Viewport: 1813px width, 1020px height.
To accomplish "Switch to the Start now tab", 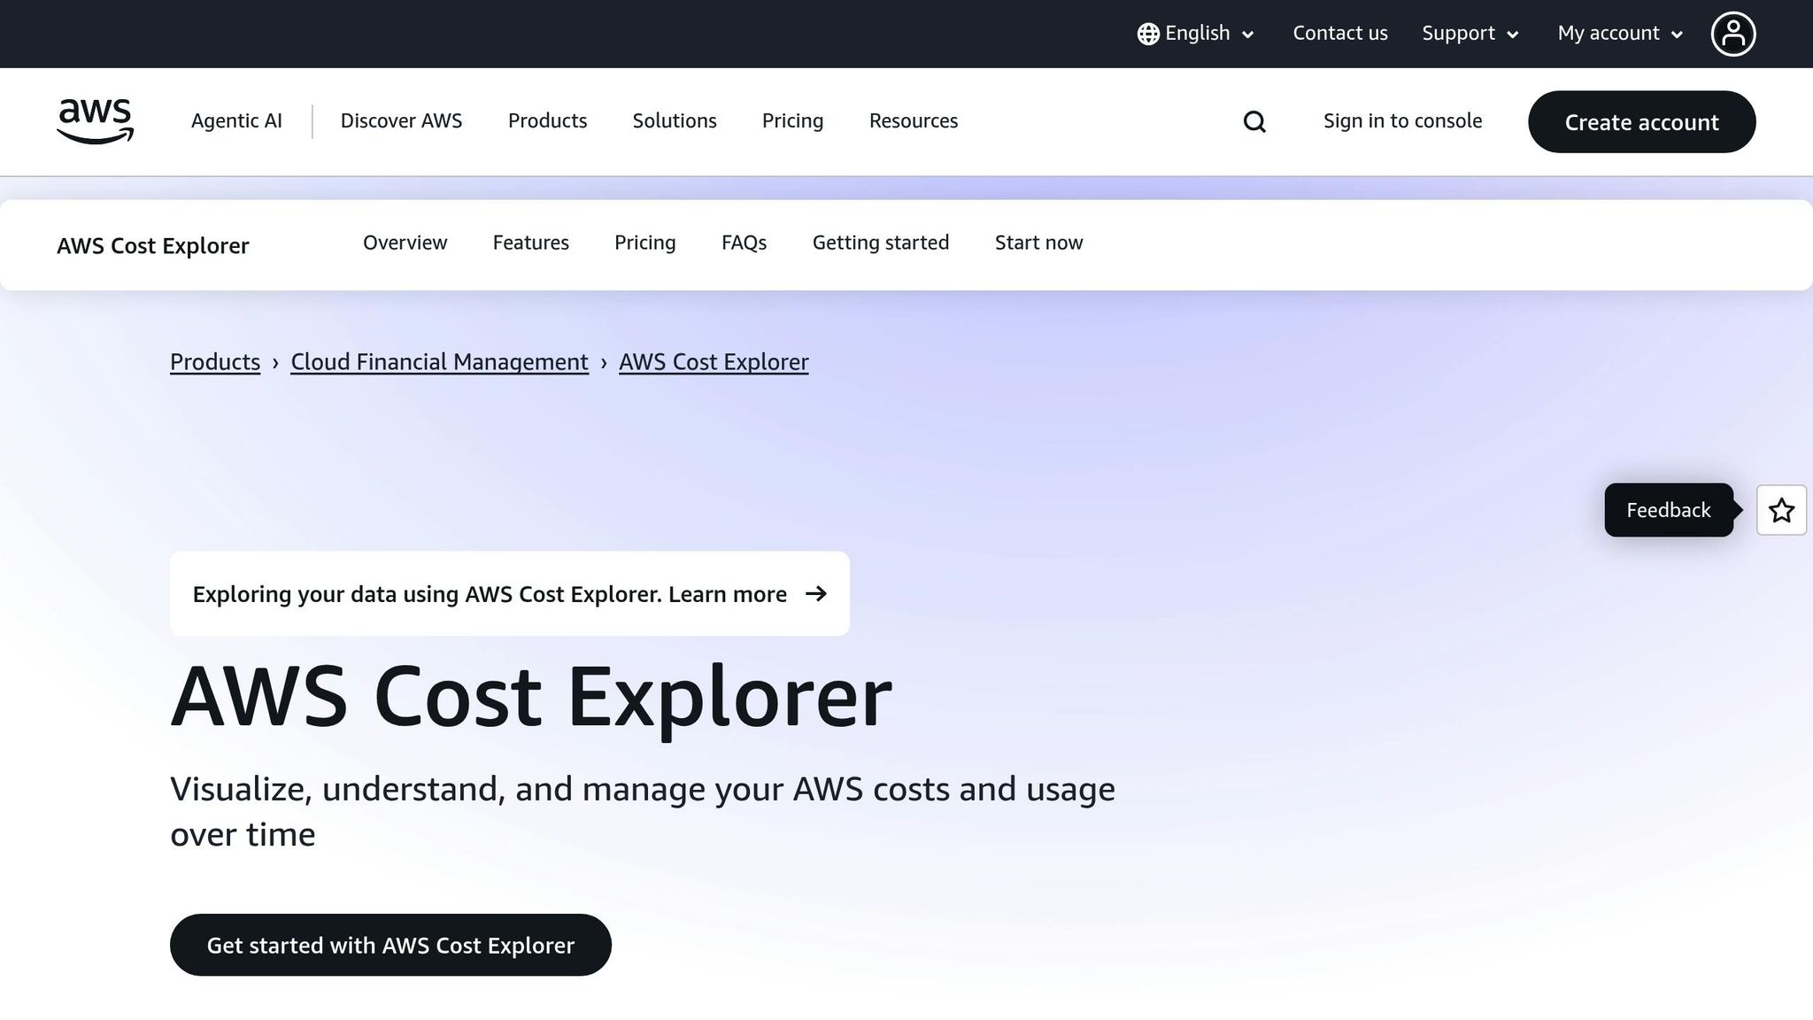I will 1038,243.
